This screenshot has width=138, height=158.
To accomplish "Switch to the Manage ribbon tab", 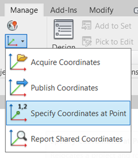I will tap(24, 10).
